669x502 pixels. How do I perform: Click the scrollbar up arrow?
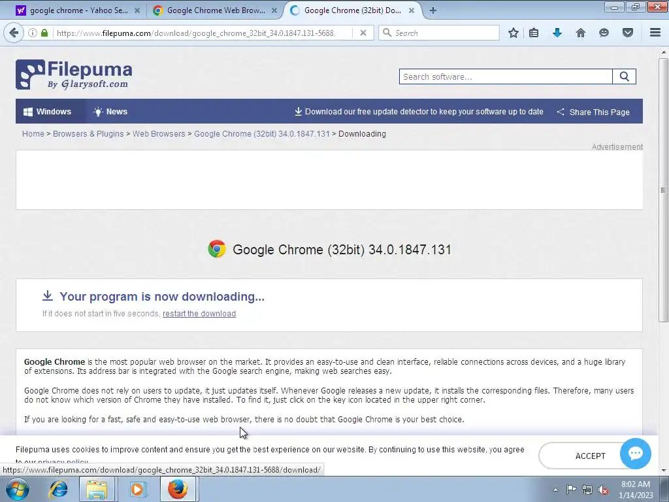coord(663,52)
